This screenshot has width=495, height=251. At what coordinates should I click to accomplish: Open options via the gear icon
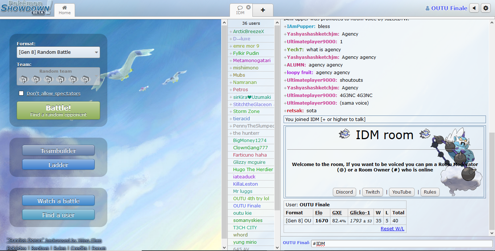(486, 8)
